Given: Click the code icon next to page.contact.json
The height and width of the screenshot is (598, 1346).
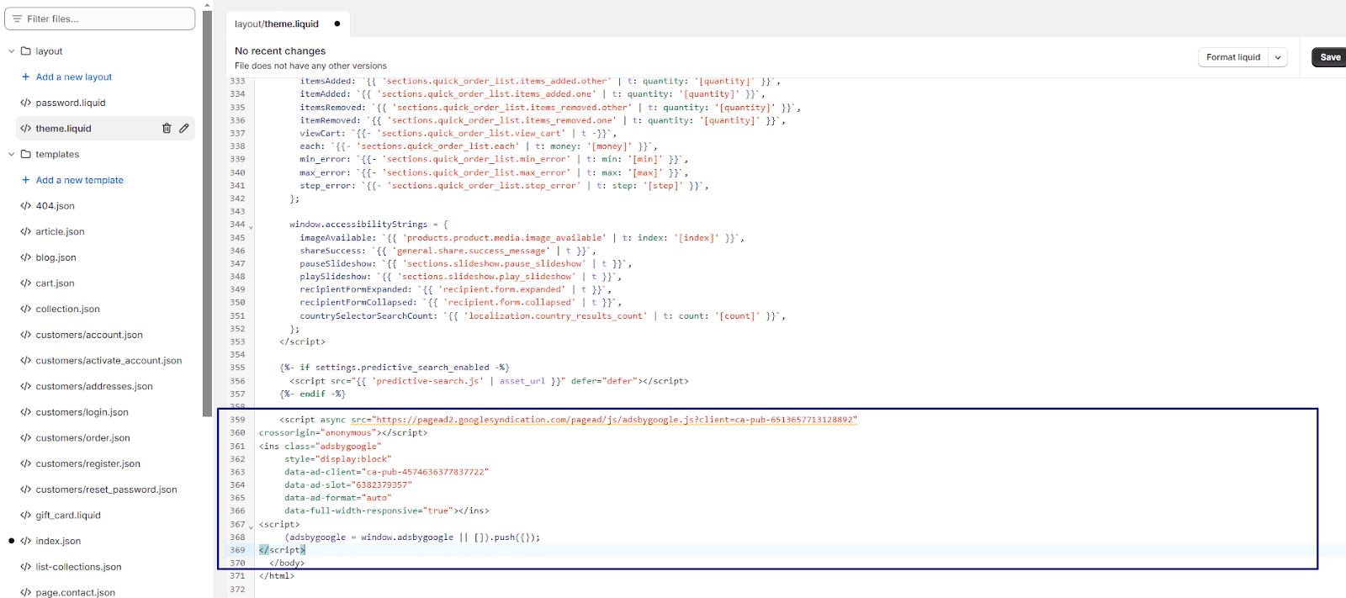Looking at the screenshot, I should (26, 593).
